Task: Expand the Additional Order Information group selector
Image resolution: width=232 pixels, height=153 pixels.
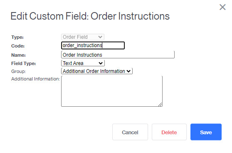Action: coord(97,71)
